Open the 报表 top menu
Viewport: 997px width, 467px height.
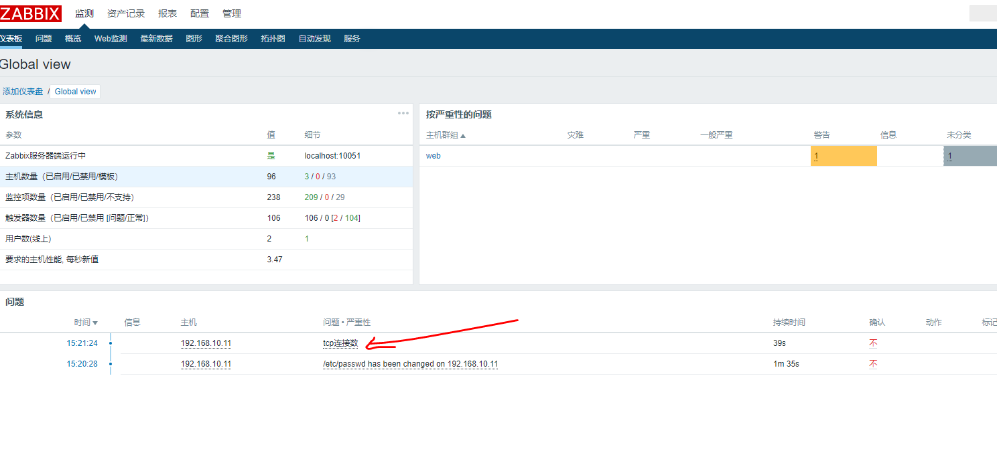point(168,13)
